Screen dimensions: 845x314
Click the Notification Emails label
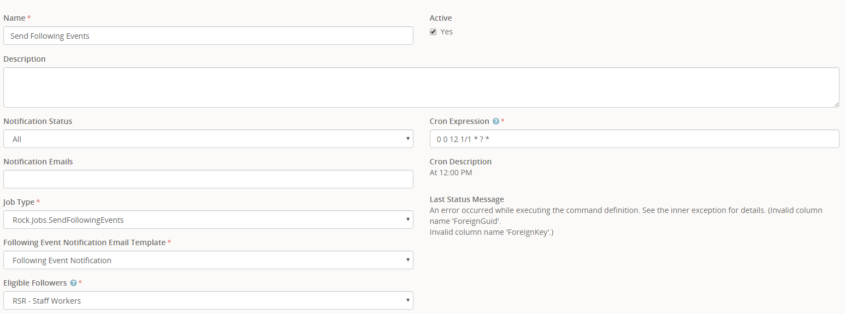38,162
